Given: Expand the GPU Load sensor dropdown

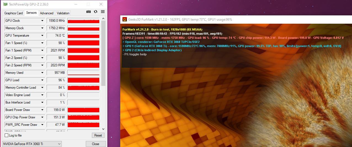Looking at the screenshot, I should pos(42,80).
